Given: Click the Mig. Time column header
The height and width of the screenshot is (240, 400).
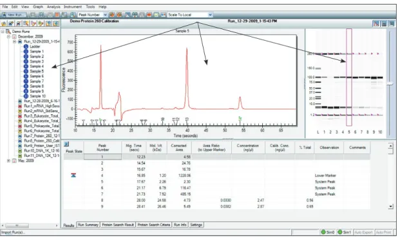Looking at the screenshot, I should click(x=134, y=148).
